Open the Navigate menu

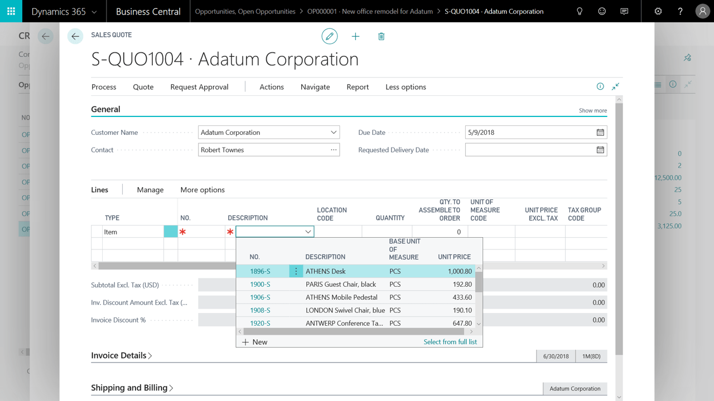(315, 87)
